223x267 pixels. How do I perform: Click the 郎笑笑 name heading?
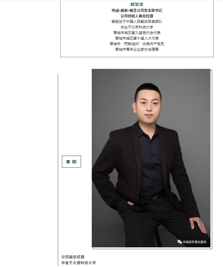click(x=137, y=4)
